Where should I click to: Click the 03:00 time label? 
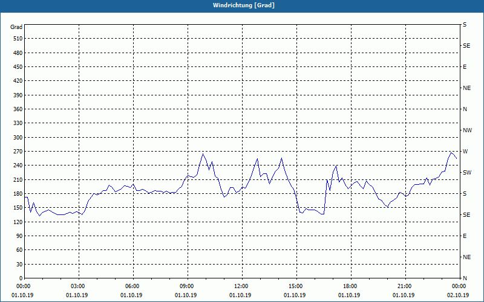tap(78, 286)
